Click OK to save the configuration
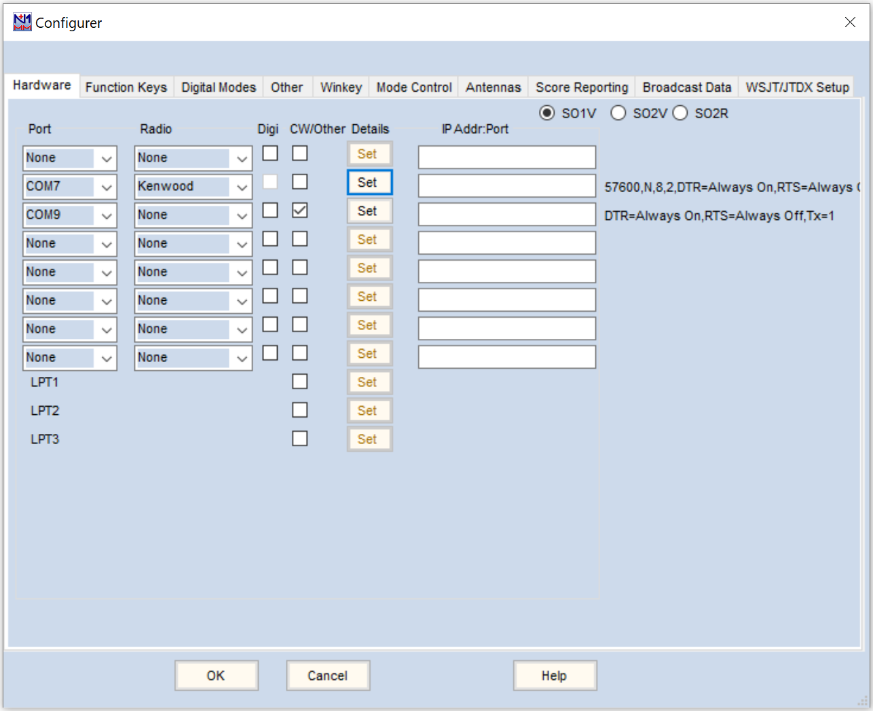Image resolution: width=873 pixels, height=711 pixels. pos(216,675)
